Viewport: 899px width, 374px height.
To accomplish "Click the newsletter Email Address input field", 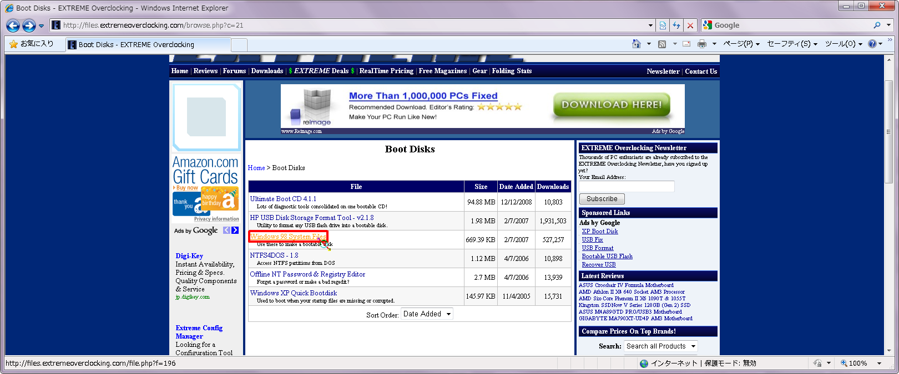I will coord(627,186).
